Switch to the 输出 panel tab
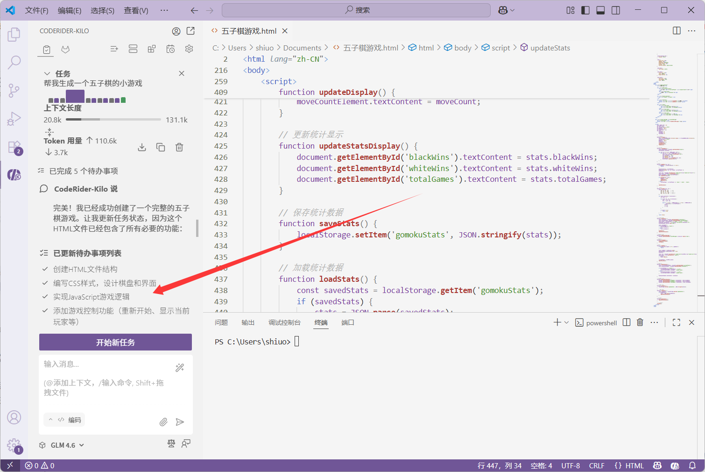The width and height of the screenshot is (705, 472). pos(248,322)
